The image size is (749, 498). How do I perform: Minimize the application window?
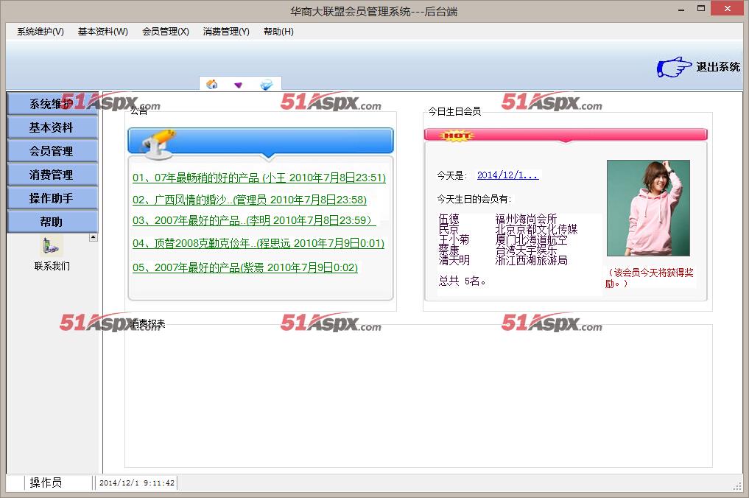[681, 9]
